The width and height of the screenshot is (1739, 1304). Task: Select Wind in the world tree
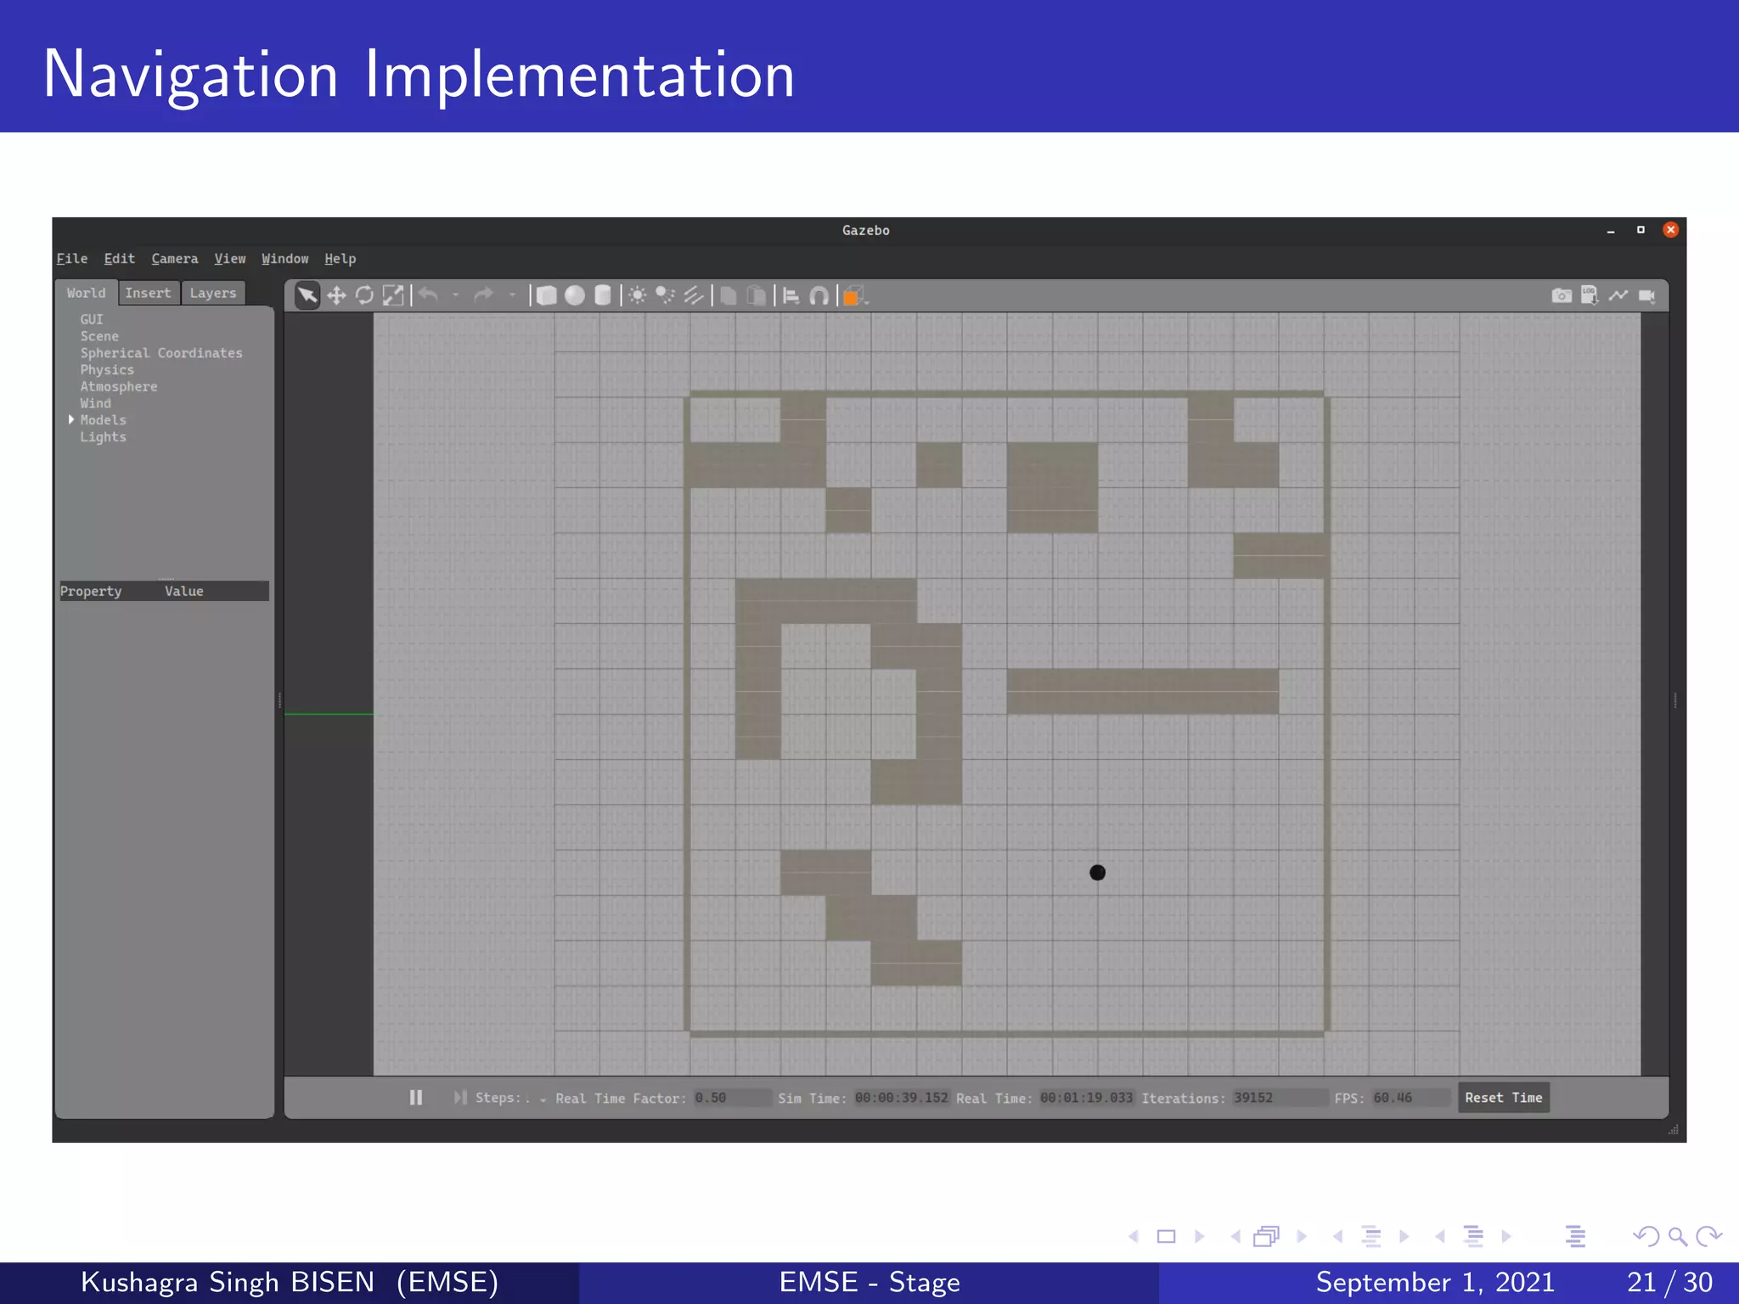tap(96, 403)
